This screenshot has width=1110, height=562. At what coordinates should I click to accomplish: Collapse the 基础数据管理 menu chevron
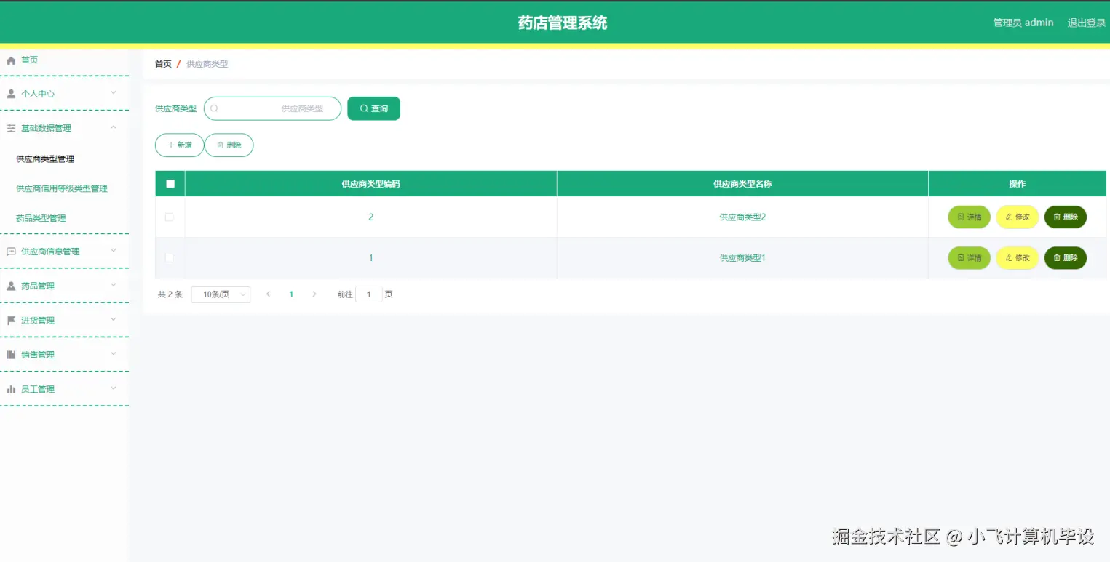114,127
